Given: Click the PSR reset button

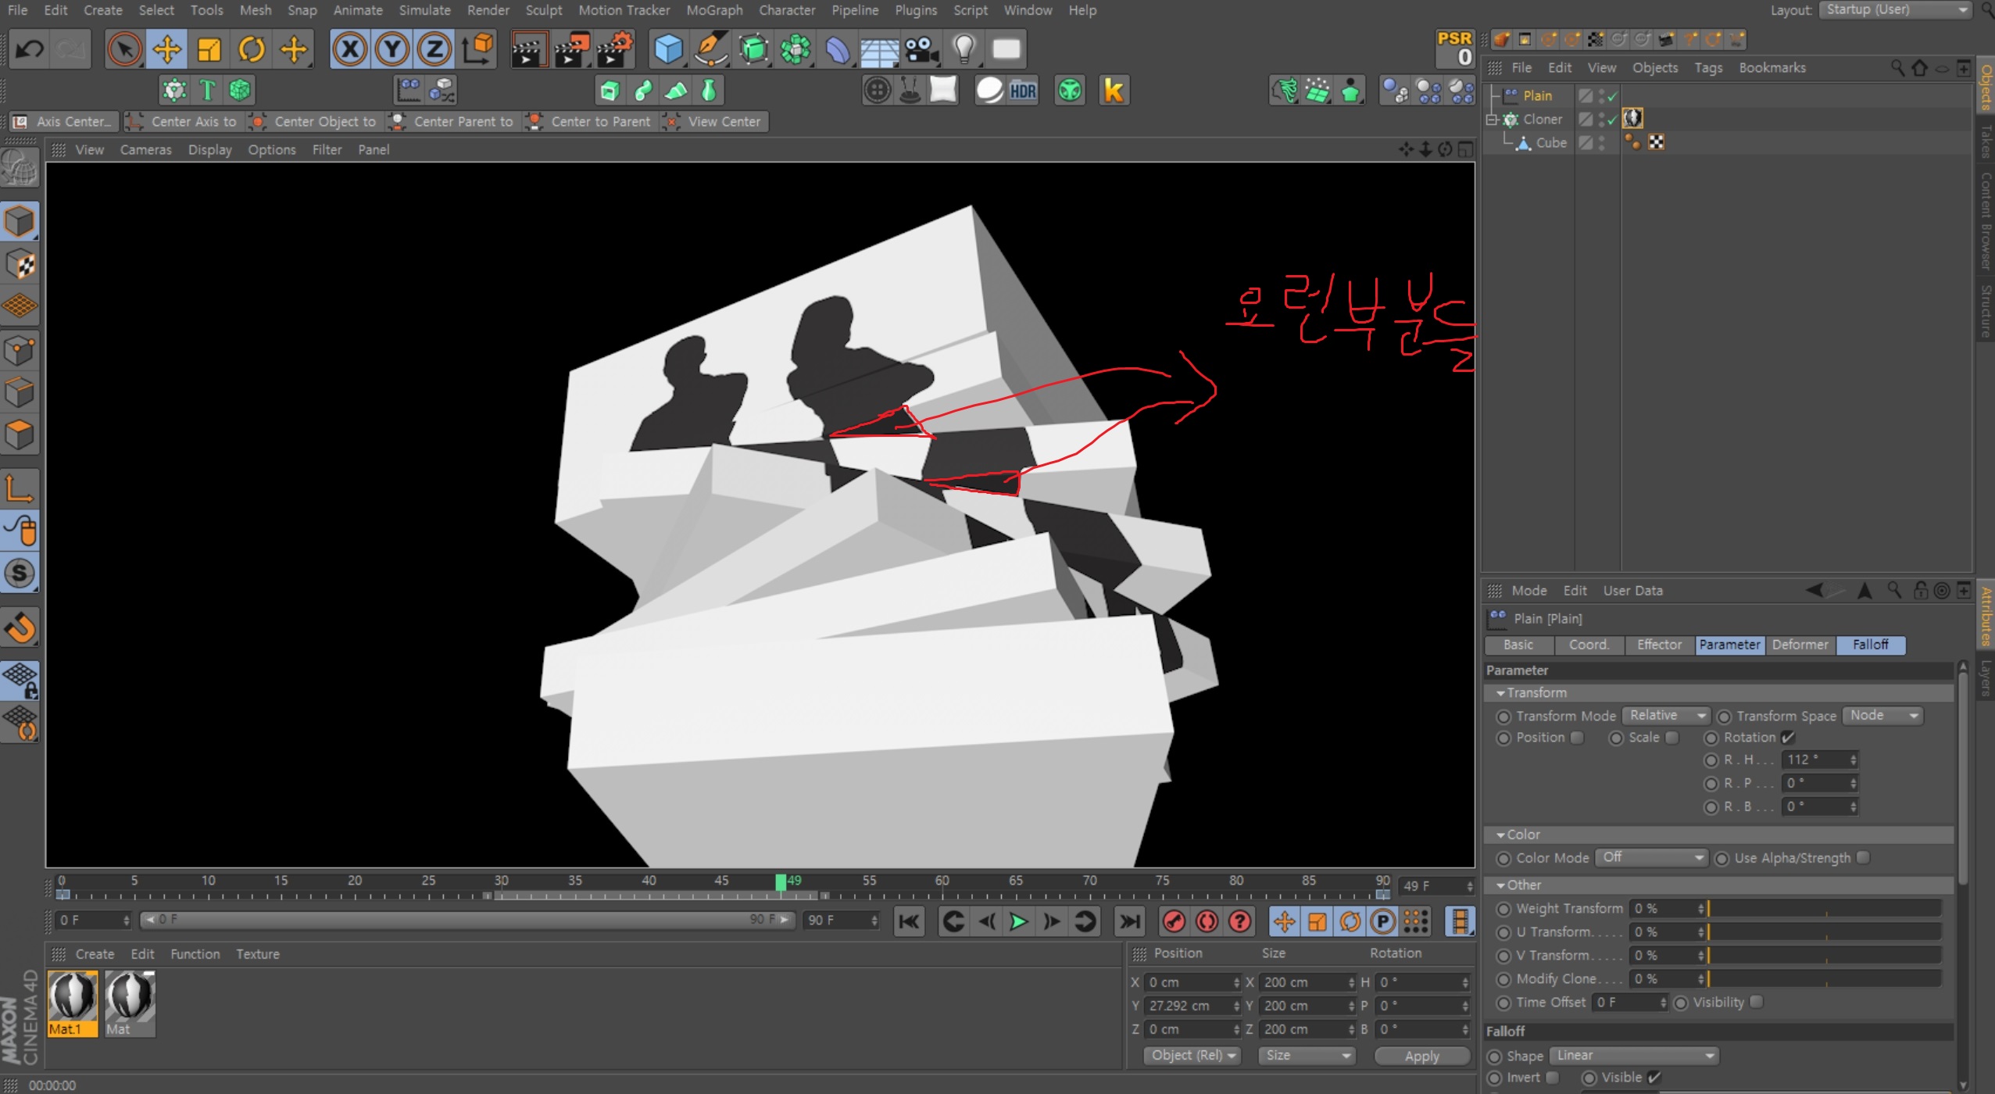Looking at the screenshot, I should click(x=1454, y=48).
